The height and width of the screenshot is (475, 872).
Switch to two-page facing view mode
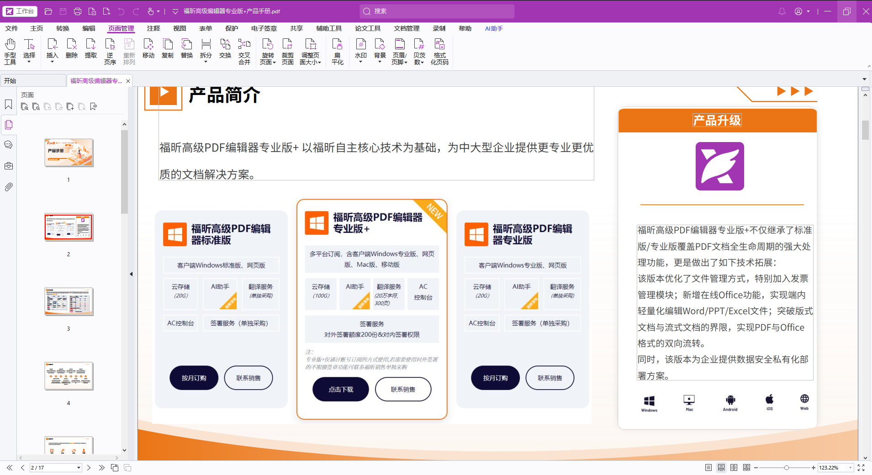click(x=734, y=468)
